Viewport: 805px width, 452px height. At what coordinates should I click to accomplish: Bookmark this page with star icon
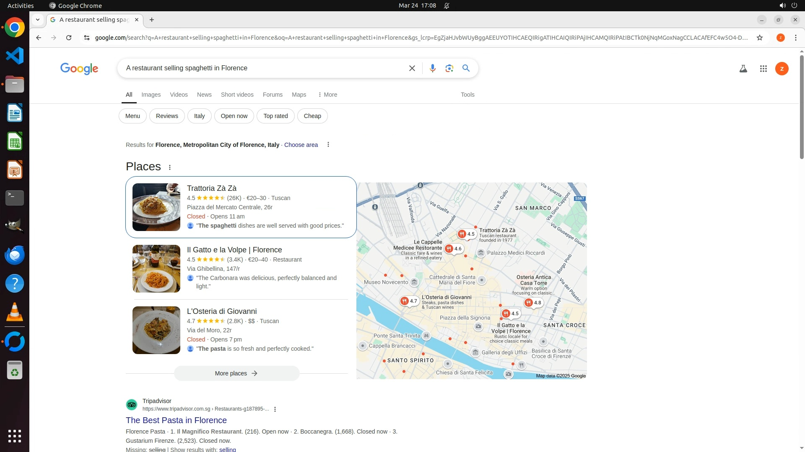point(759,38)
